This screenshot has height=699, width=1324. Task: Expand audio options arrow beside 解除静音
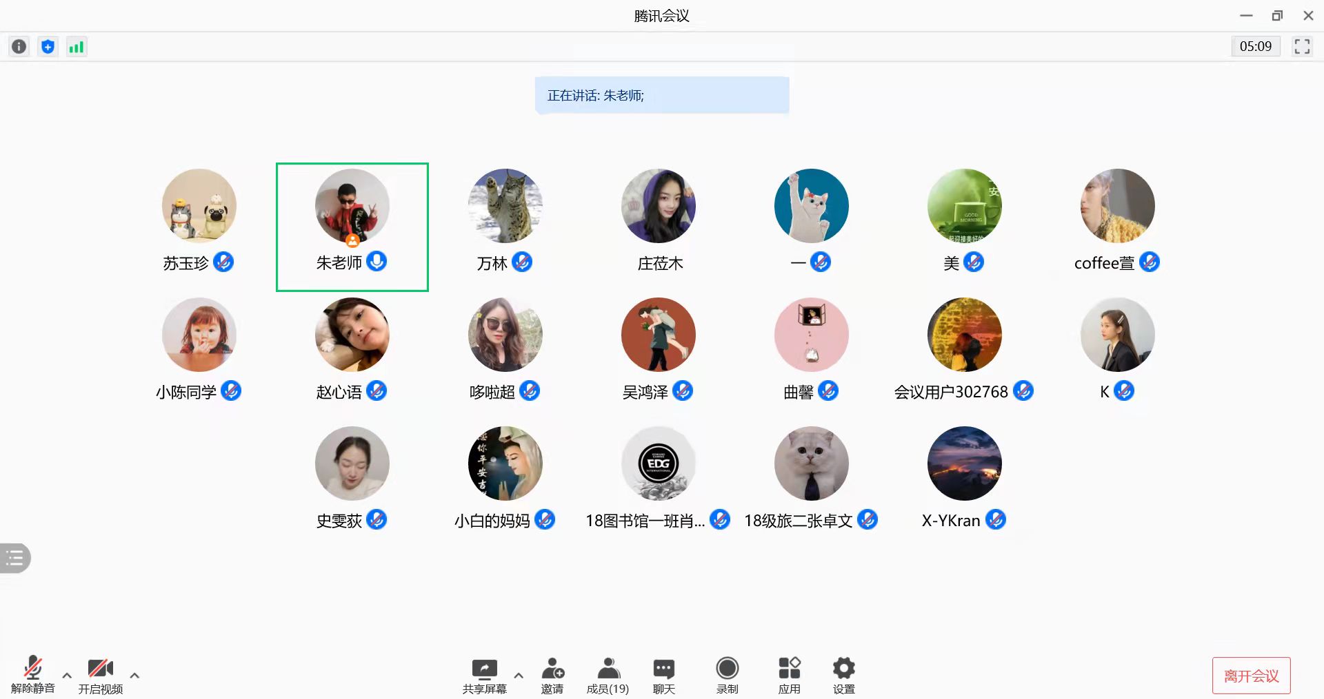coord(67,676)
